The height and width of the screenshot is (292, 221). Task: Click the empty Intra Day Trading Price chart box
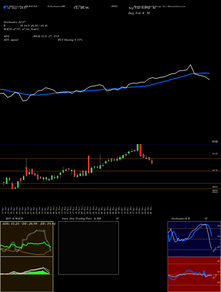point(88,248)
